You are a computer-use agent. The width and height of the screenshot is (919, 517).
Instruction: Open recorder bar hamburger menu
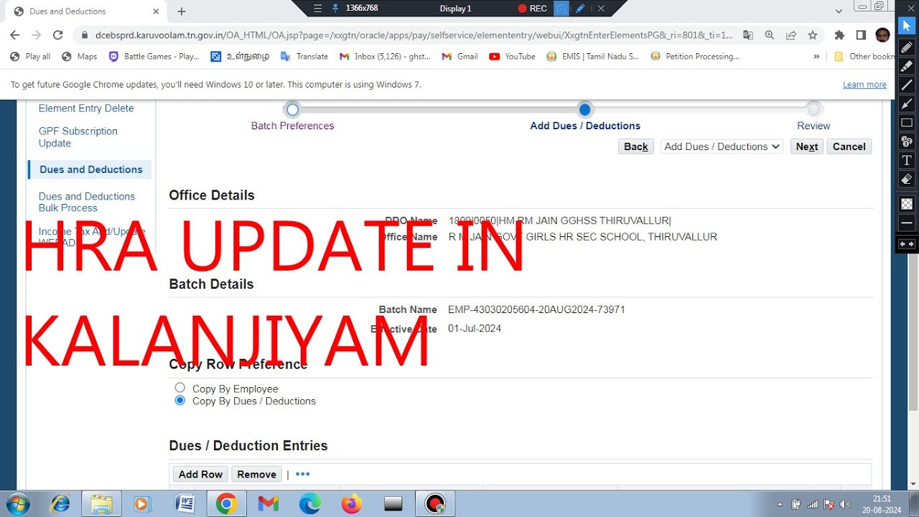318,9
